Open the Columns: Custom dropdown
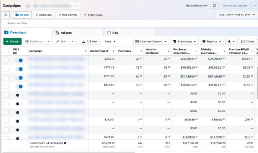Viewport: 258px width, 153px height. point(151,41)
